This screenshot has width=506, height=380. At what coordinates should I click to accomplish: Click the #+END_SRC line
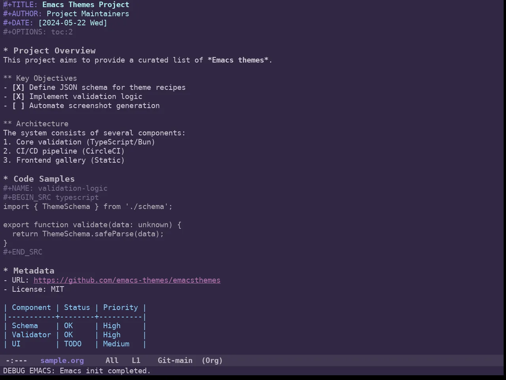click(23, 252)
